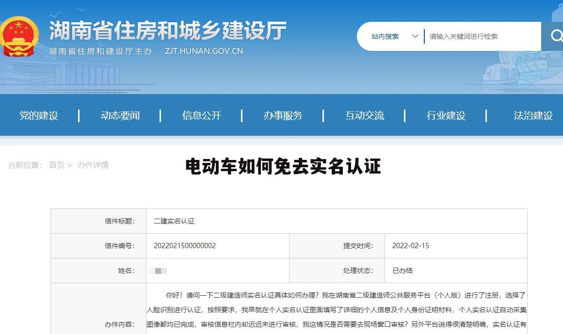563x334 pixels.
Task: Click the 湖南省住房和城乡建设厅 site title
Action: coord(168,31)
